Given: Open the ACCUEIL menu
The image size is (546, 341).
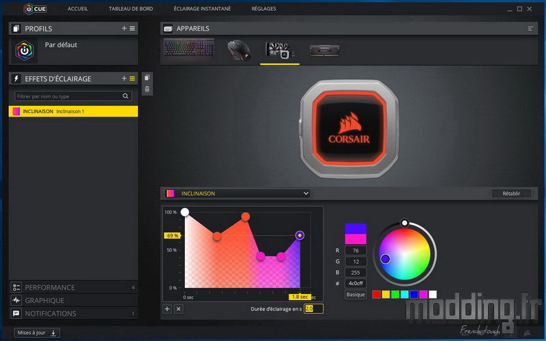Looking at the screenshot, I should (78, 9).
